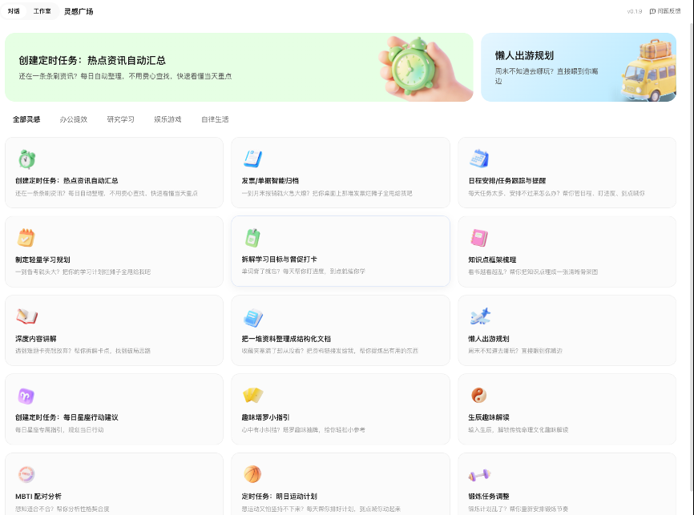Click the calendar icon in the 日程安排/任务跟踪与提醒 card
Viewport: 694px width, 515px height.
click(x=479, y=159)
